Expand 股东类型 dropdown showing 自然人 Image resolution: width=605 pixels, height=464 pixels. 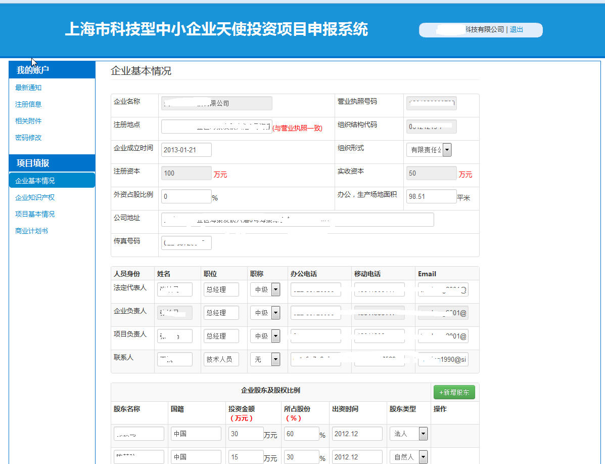click(423, 457)
